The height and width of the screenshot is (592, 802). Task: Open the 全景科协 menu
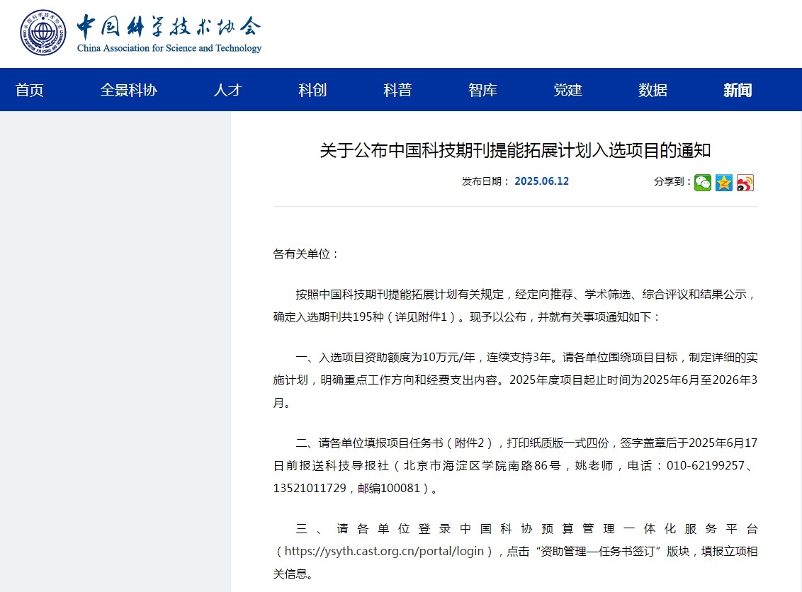[128, 90]
